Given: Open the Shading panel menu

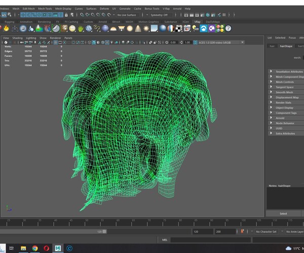Looking at the screenshot, I should (x=17, y=38).
